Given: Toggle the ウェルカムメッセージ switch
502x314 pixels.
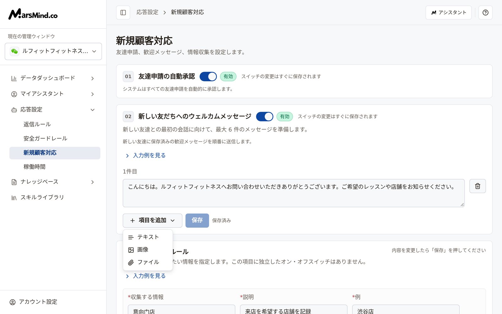Looking at the screenshot, I should pos(264,116).
